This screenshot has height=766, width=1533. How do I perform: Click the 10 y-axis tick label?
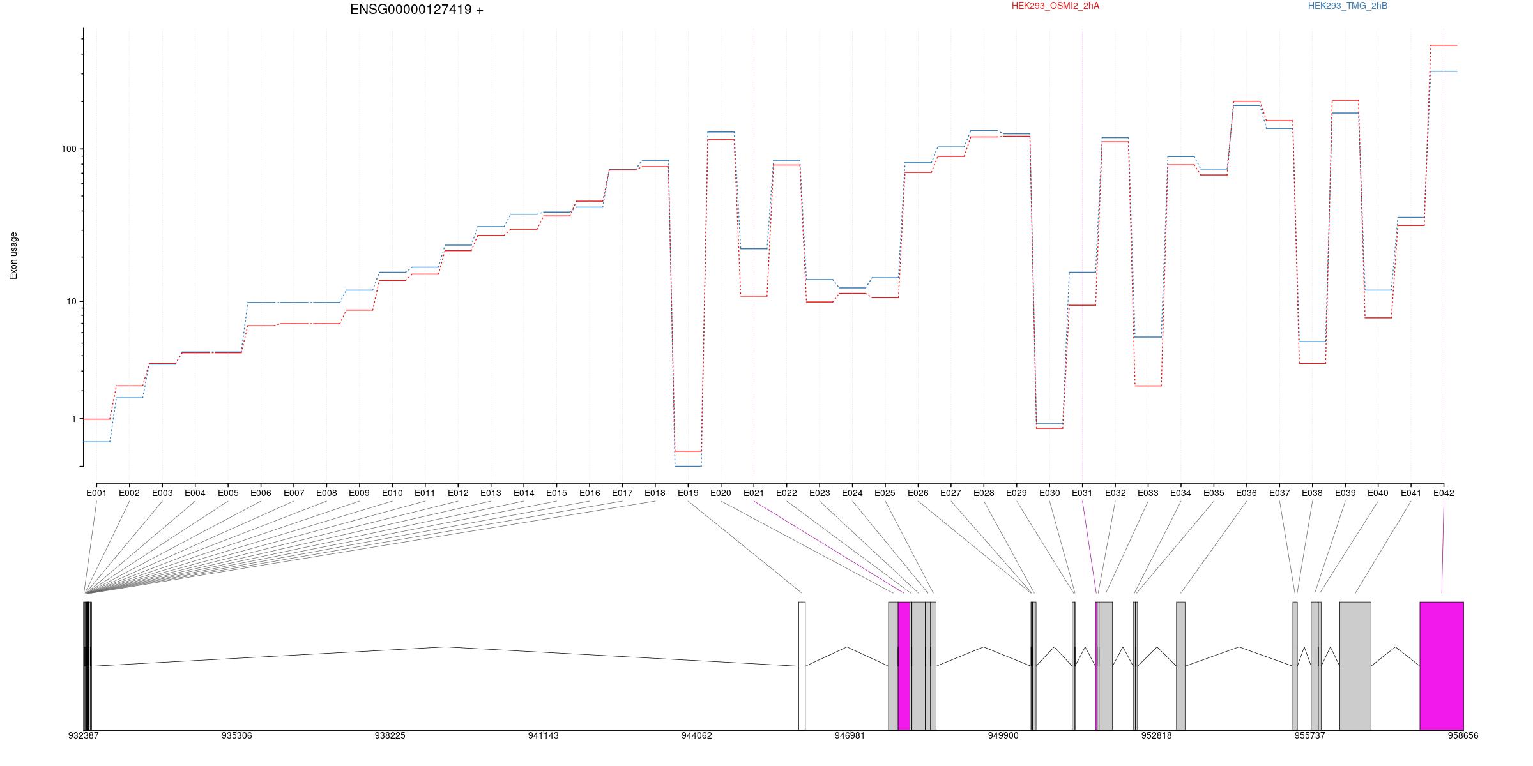click(x=70, y=301)
